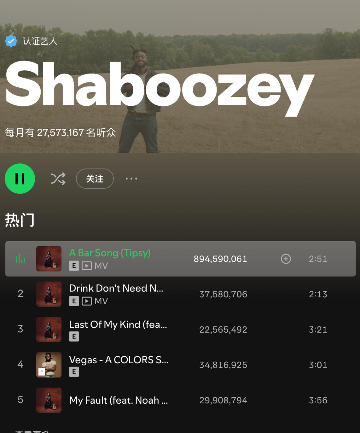360x433 pixels.
Task: Open A Bar Song (Tipsy) album cover
Action: click(49, 259)
